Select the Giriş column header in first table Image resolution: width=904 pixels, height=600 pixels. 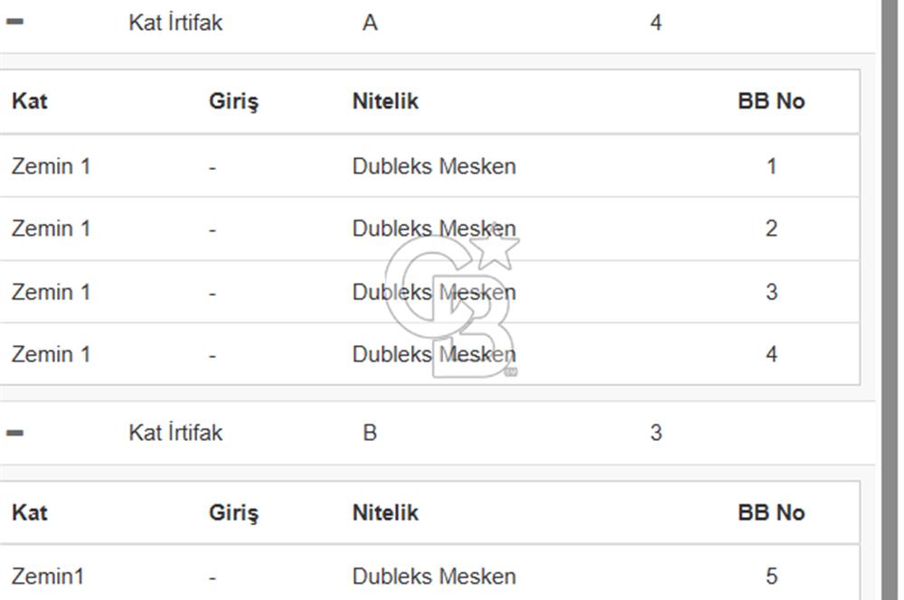pos(233,102)
